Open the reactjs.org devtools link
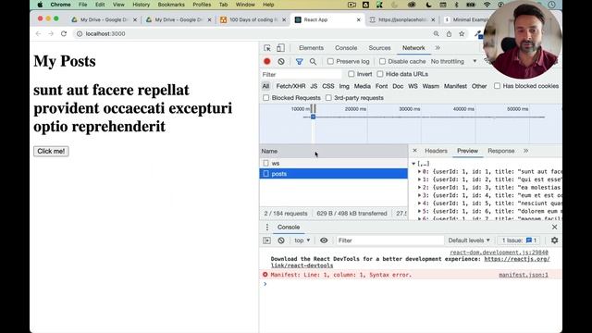The width and height of the screenshot is (592, 333). click(x=517, y=259)
